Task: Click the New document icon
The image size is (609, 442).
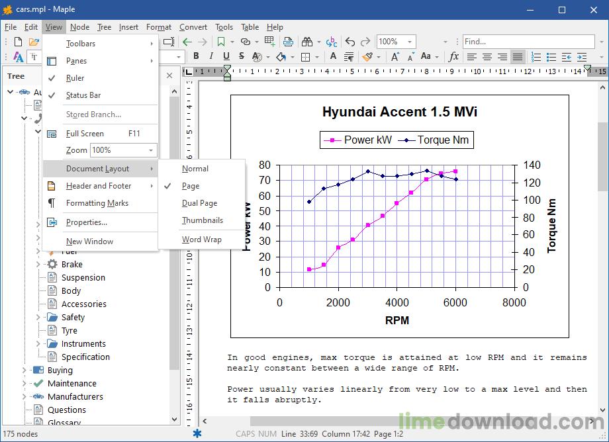Action: 18,42
